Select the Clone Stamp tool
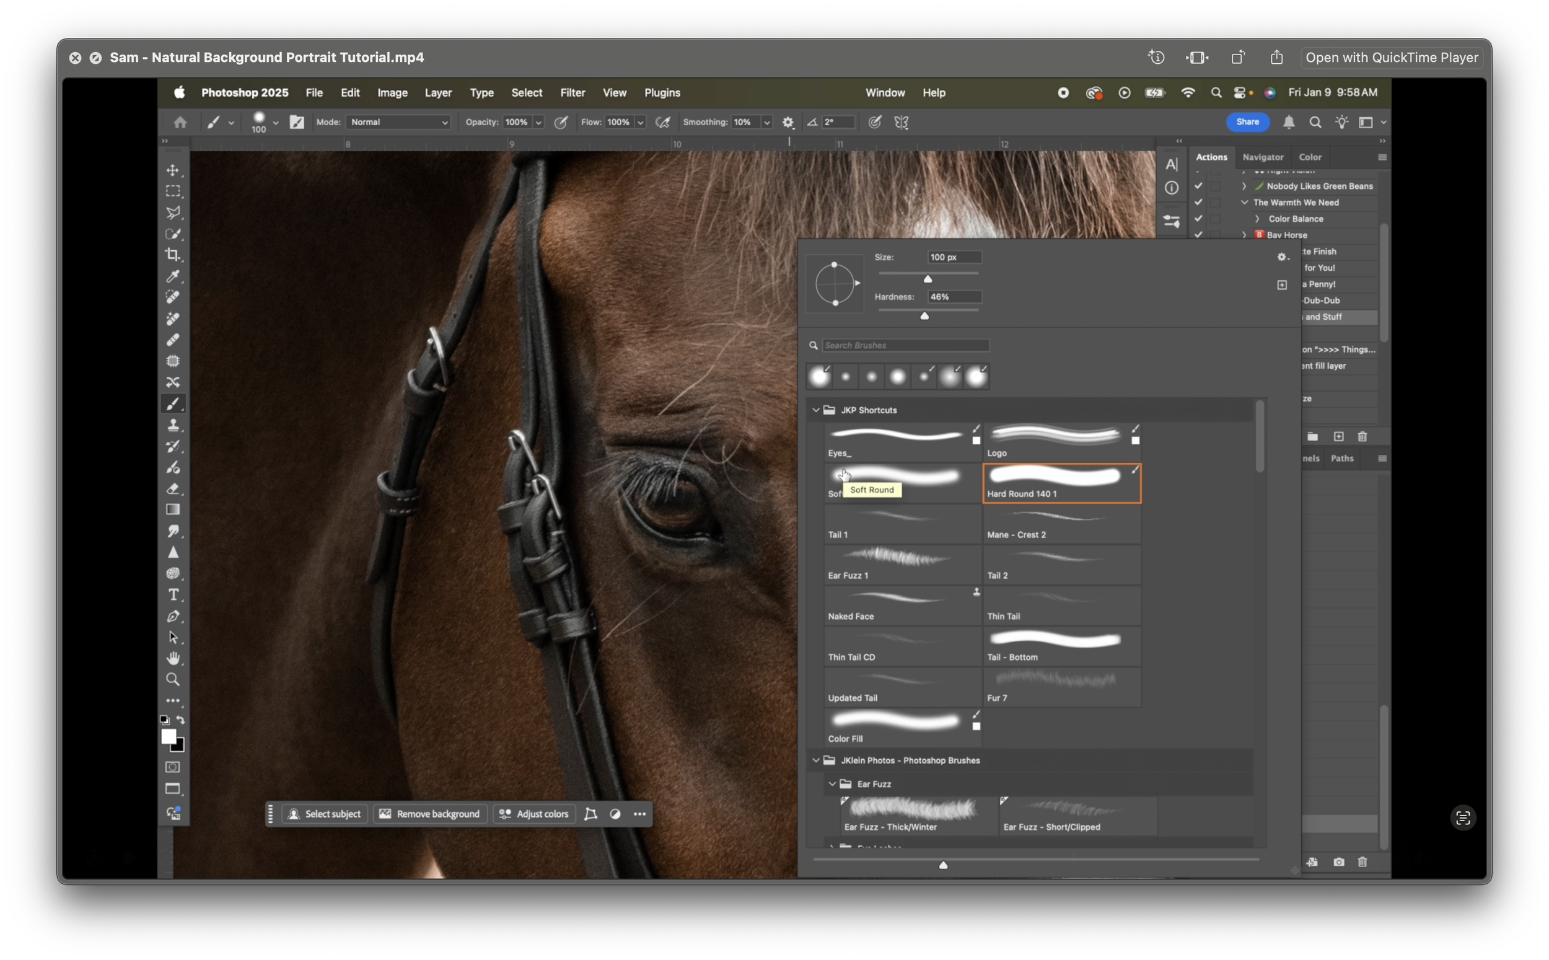Image resolution: width=1549 pixels, height=960 pixels. (173, 425)
